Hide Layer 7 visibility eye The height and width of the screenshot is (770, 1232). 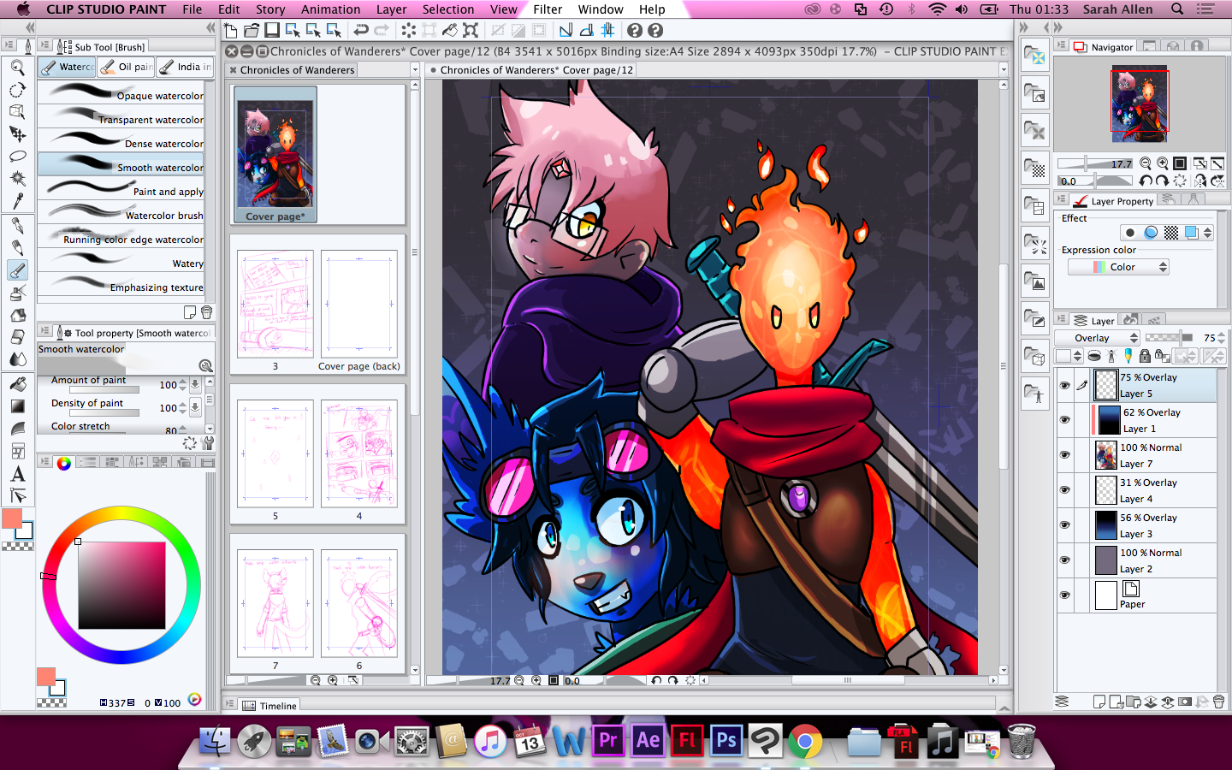tap(1065, 455)
